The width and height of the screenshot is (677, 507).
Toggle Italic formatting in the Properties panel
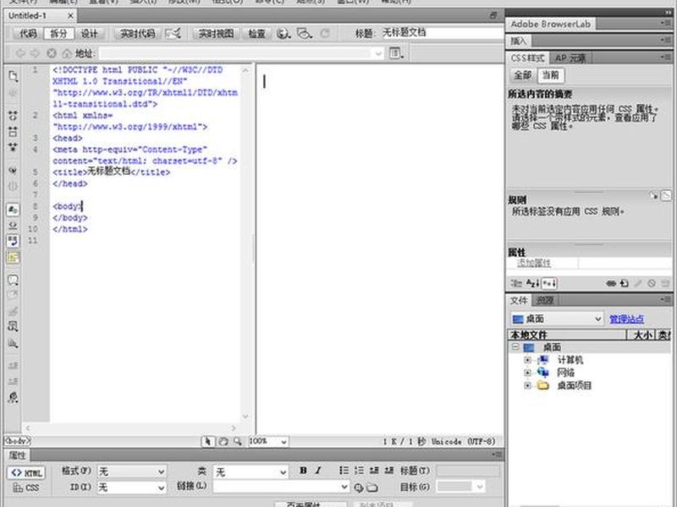[x=318, y=471]
